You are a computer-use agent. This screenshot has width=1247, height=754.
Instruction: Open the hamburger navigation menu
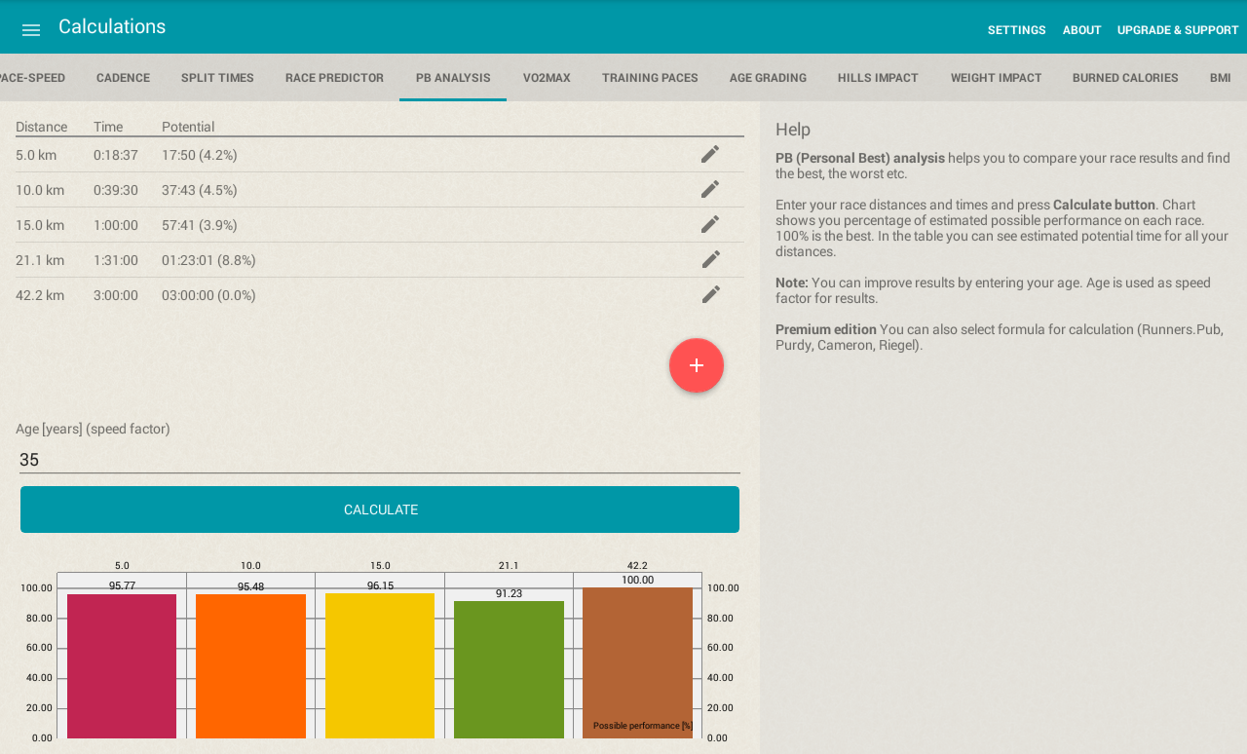click(x=31, y=29)
